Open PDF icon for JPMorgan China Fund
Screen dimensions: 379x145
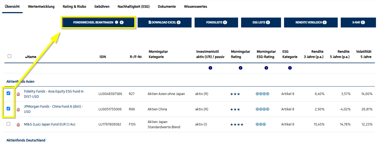click(18, 110)
